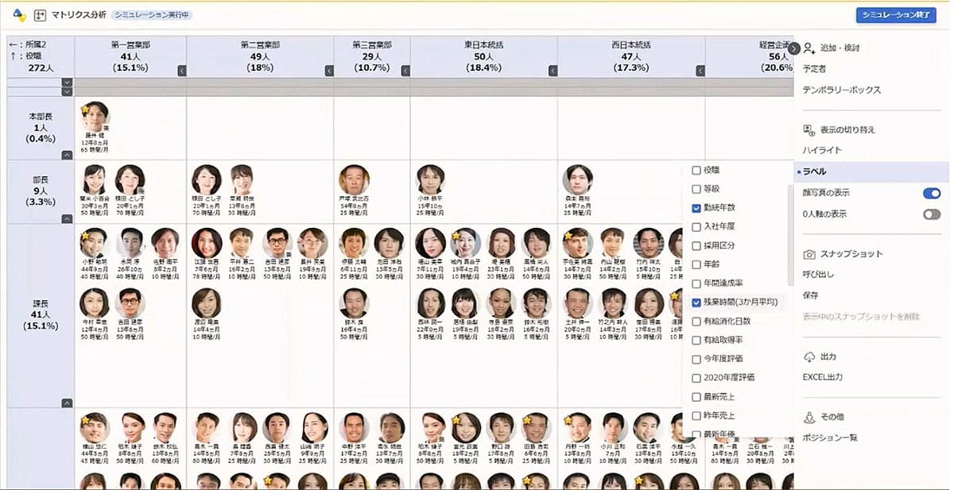
Task: Select the 本部長 employee photo thumbnail
Action: 95,116
